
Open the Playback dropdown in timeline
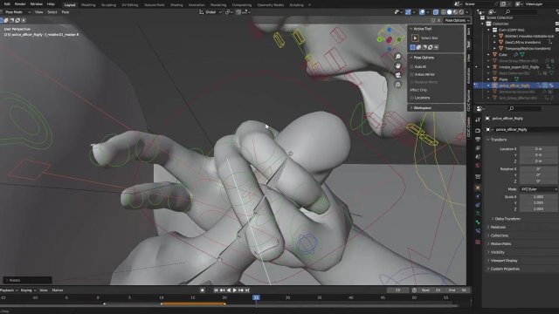click(9, 290)
